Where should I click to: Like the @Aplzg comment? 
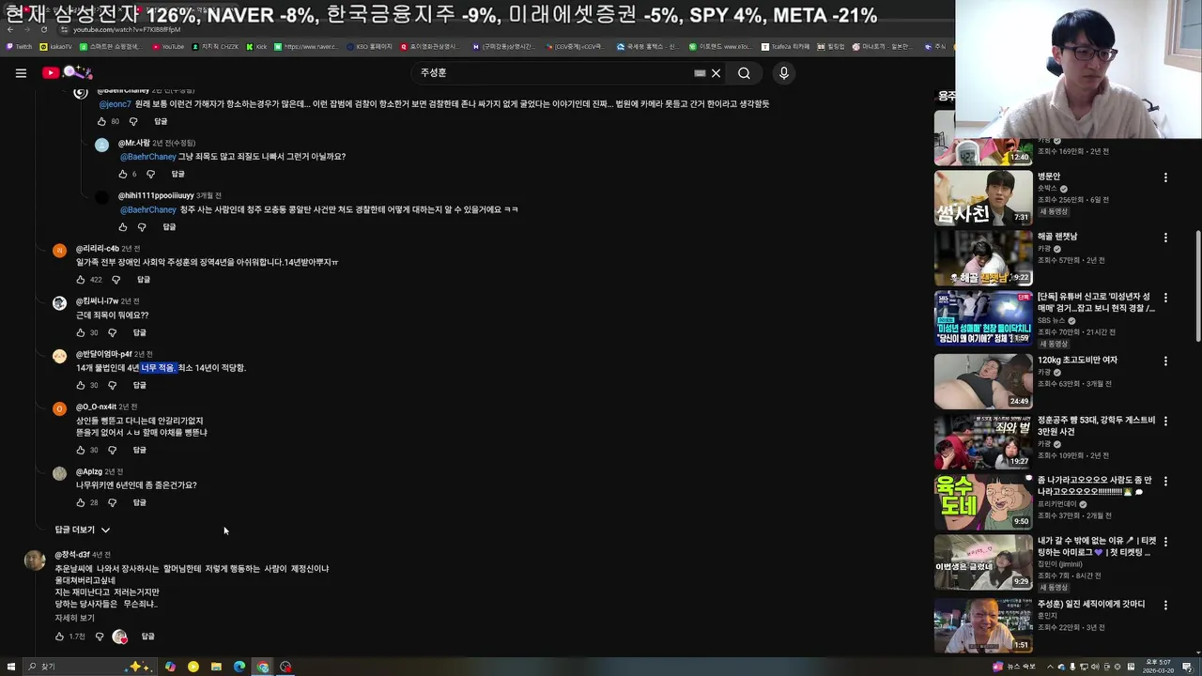[81, 503]
